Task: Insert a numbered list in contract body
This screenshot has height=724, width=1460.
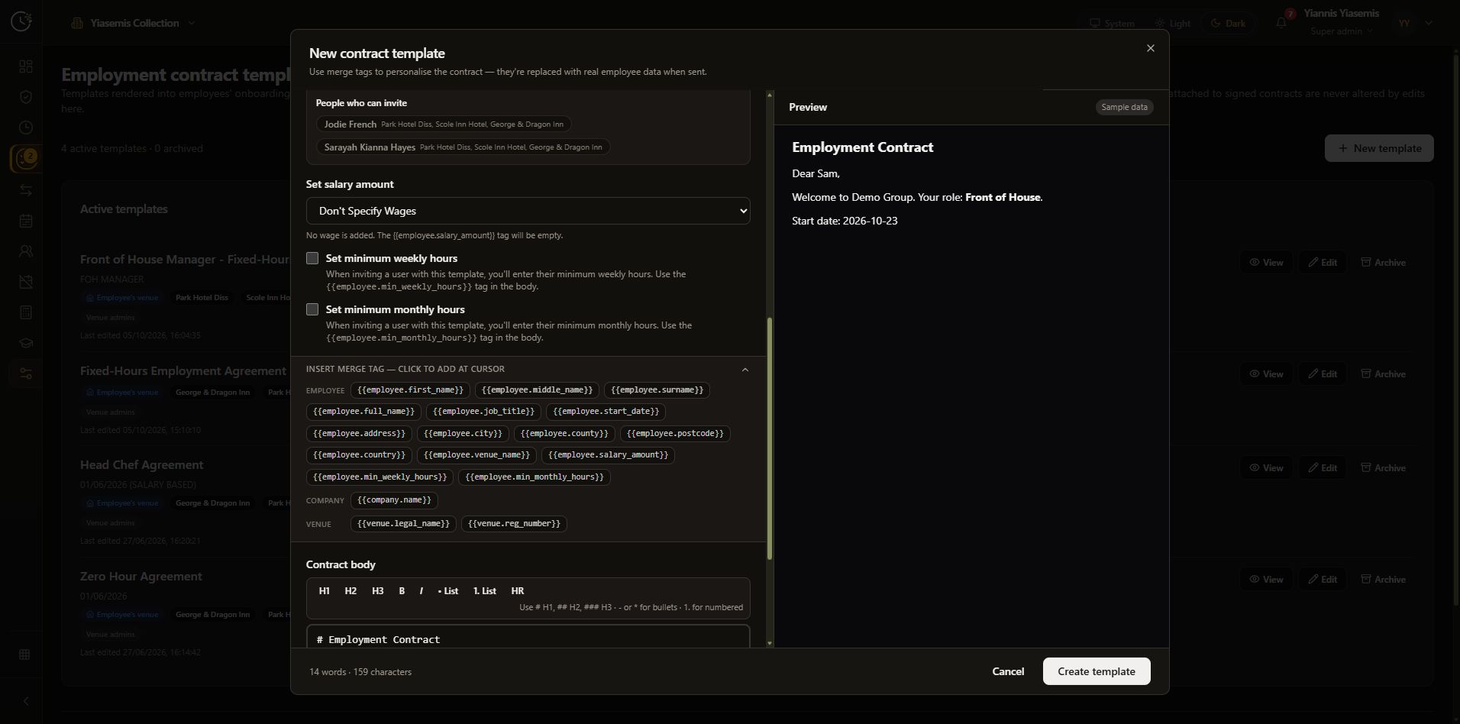Action: pyautogui.click(x=484, y=591)
